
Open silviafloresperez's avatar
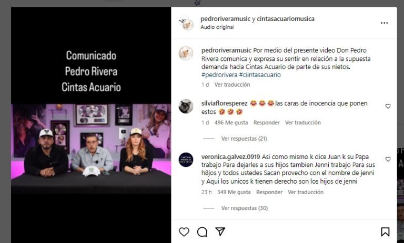(x=186, y=106)
